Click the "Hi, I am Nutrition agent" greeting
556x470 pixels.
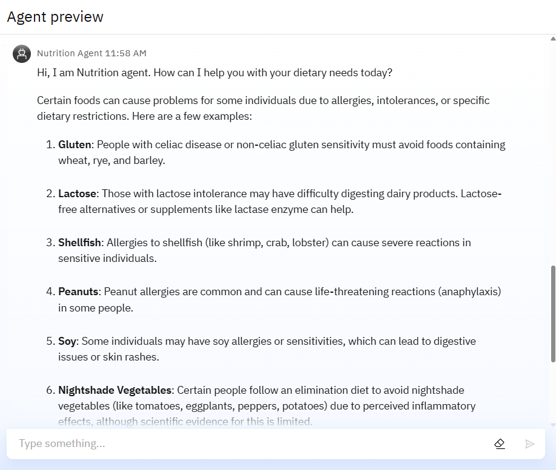[x=214, y=73]
